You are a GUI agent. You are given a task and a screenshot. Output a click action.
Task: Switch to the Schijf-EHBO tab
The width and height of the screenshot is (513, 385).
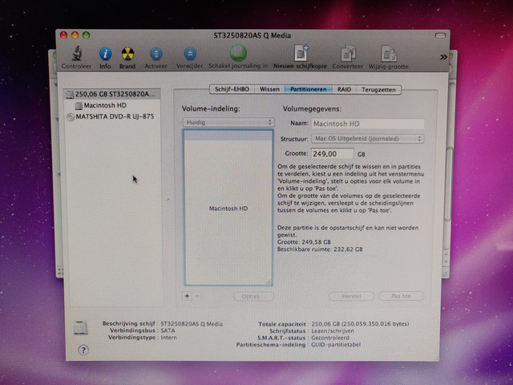[232, 89]
